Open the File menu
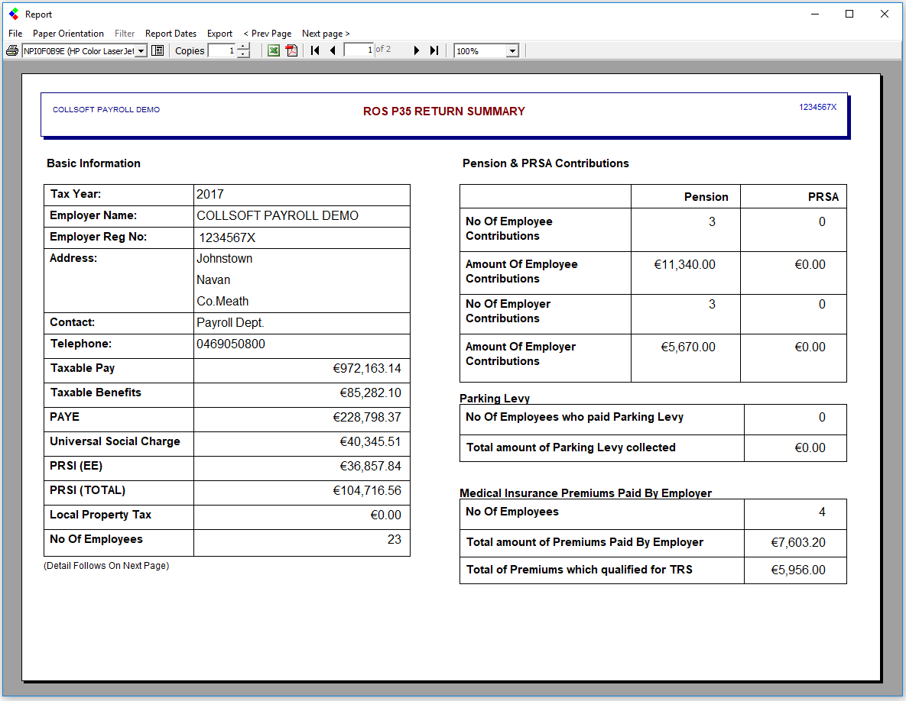Image resolution: width=906 pixels, height=701 pixels. tap(15, 34)
